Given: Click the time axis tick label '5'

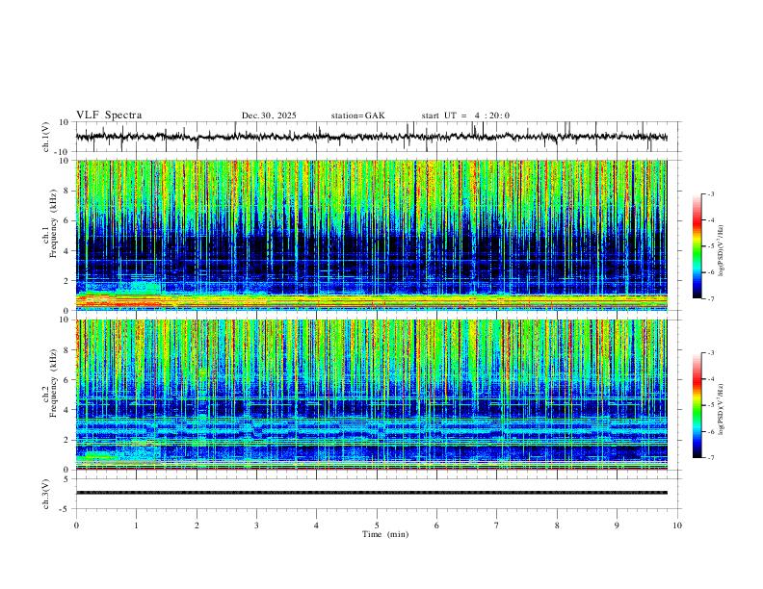Looking at the screenshot, I should (x=377, y=525).
